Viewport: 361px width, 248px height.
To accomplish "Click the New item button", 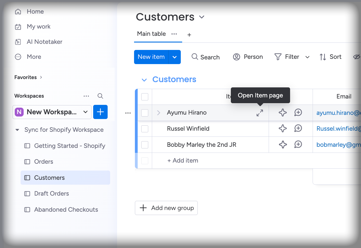I will click(x=151, y=57).
